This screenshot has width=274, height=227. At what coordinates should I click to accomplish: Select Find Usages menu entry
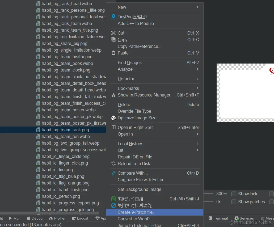point(155,62)
